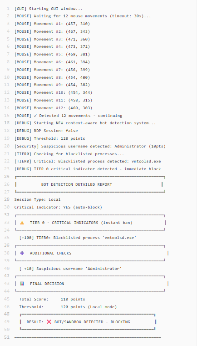Screen dimensions: 197x346
Task: Click line number 49 in the gutter
Action: (x=7, y=322)
